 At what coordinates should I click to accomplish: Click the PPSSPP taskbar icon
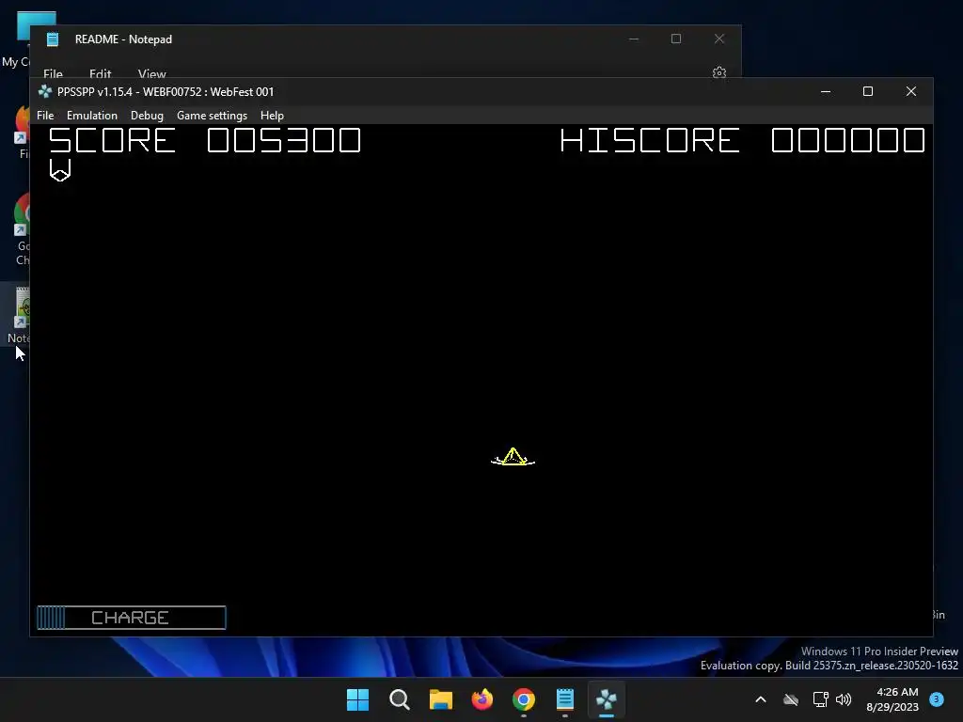click(607, 699)
